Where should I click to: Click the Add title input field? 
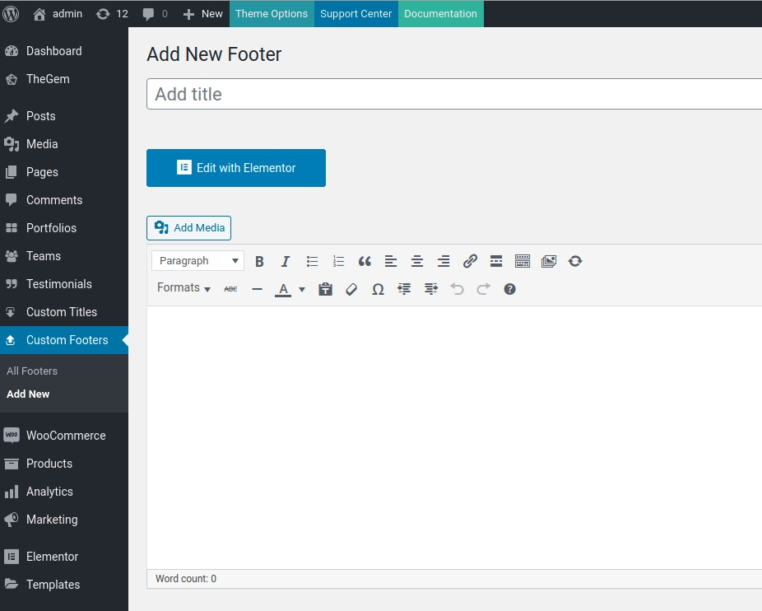[453, 94]
